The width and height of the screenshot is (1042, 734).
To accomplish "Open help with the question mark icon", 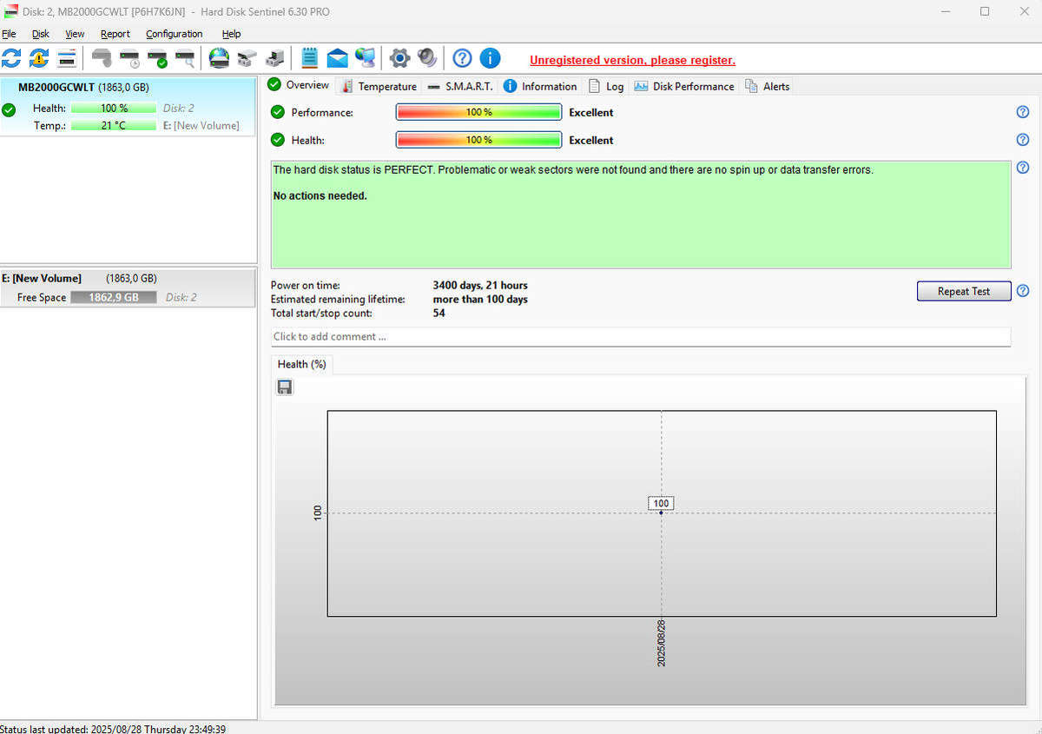I will pos(462,58).
